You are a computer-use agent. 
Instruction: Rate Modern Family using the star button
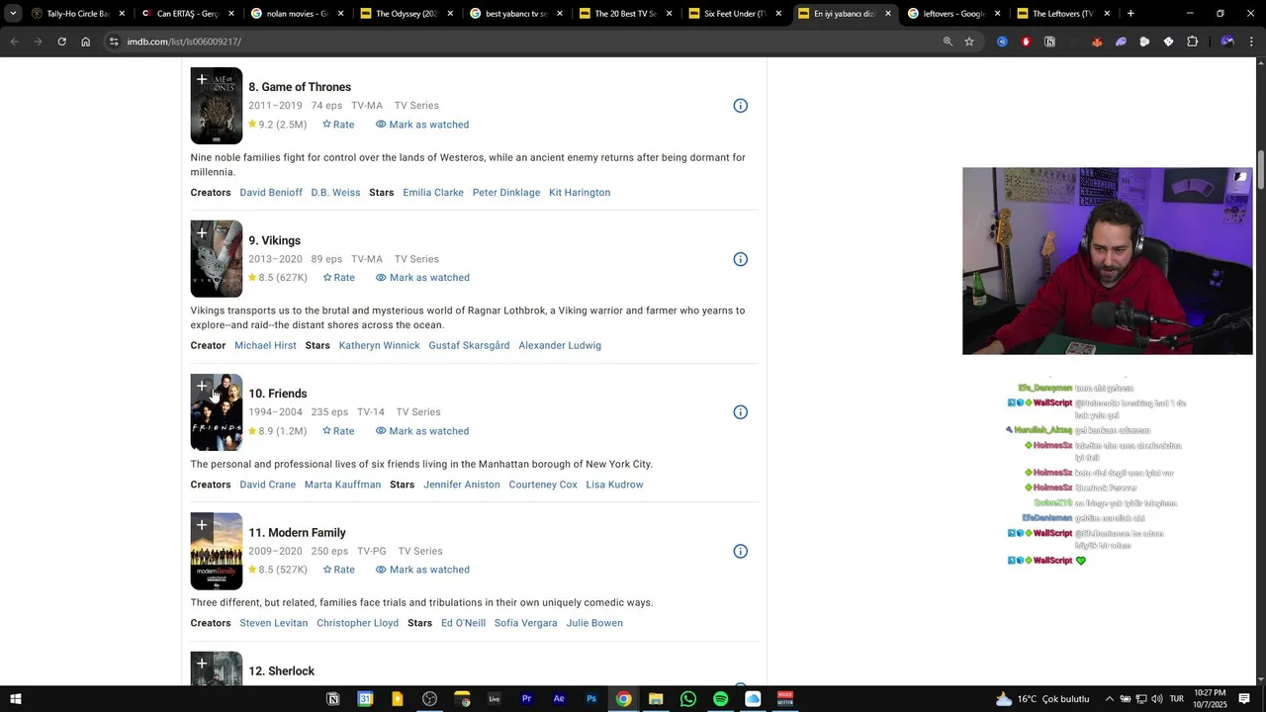(338, 570)
